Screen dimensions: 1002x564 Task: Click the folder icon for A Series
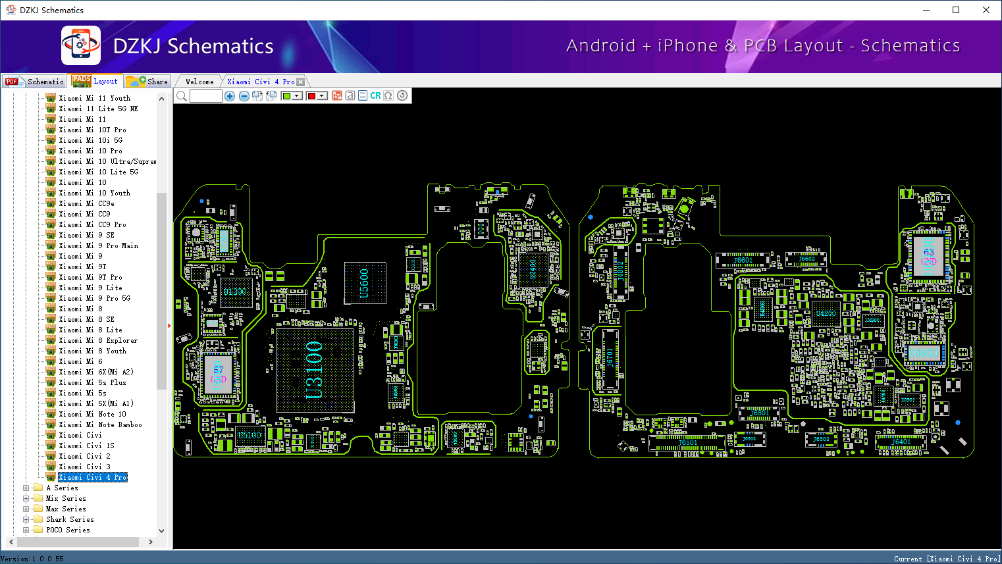point(38,488)
